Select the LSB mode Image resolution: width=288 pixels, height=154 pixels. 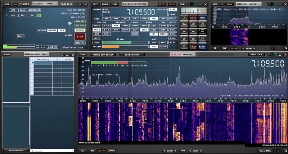[x=154, y=19]
